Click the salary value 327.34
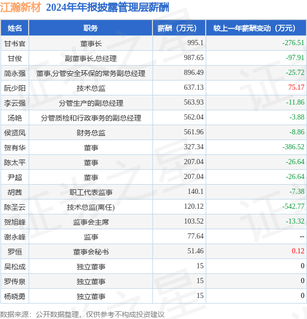307x319 pixels. tap(193, 147)
